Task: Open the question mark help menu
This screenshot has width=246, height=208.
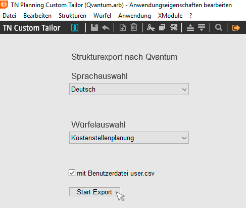Action: coord(190,16)
